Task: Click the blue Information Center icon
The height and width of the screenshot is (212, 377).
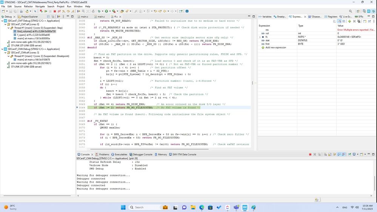Action: coord(187,11)
